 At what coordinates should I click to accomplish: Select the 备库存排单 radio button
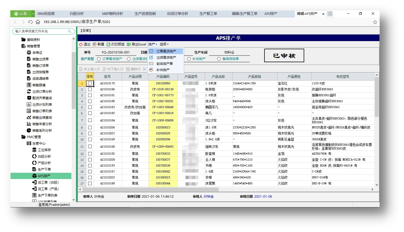pyautogui.click(x=219, y=59)
